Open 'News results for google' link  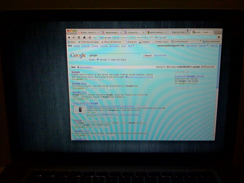tap(86, 103)
